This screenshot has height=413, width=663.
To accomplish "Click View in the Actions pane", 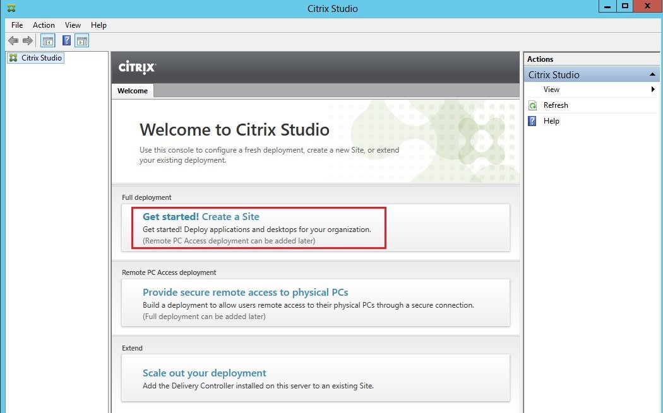I will 551,90.
